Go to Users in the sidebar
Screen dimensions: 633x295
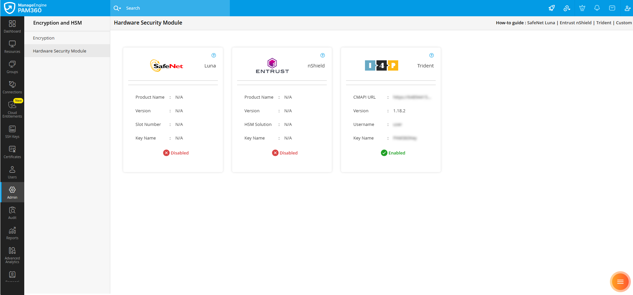tap(12, 172)
